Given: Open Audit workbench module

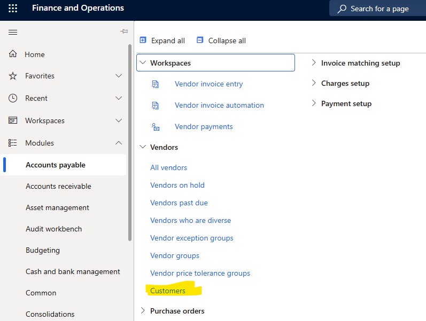Looking at the screenshot, I should point(54,229).
